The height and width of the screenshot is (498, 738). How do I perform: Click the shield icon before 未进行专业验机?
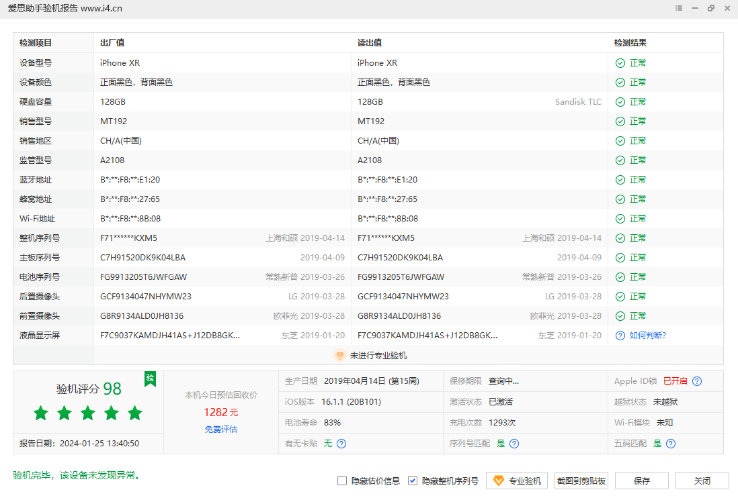(340, 355)
